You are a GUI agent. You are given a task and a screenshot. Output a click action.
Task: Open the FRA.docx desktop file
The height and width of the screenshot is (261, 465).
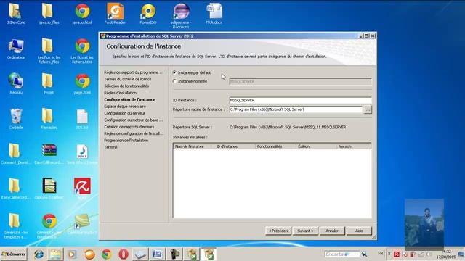214,14
